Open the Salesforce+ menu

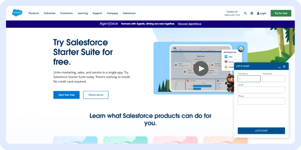(x=129, y=13)
